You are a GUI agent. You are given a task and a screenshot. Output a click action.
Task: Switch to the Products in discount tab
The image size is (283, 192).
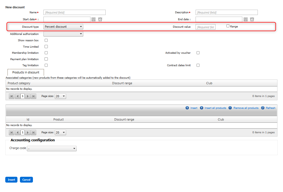coord(26,72)
